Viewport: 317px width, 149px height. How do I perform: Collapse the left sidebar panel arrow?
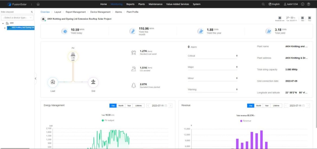35,78
